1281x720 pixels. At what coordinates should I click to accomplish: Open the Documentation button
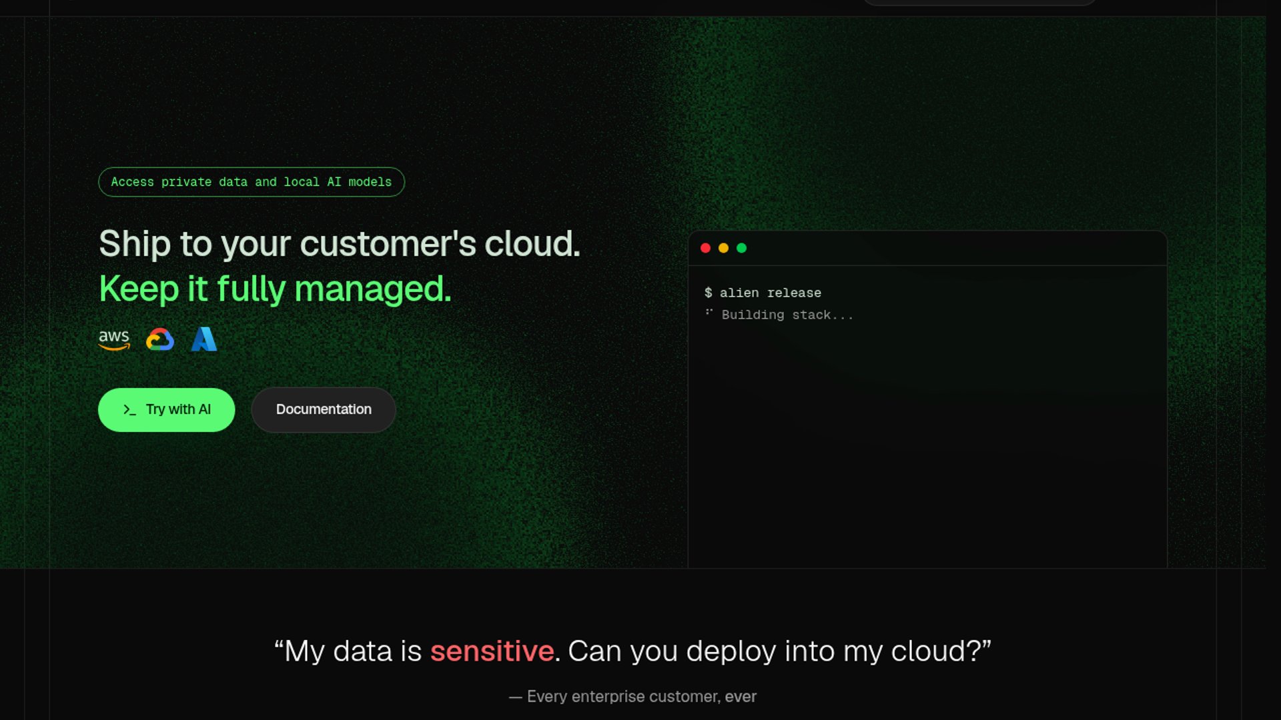324,409
